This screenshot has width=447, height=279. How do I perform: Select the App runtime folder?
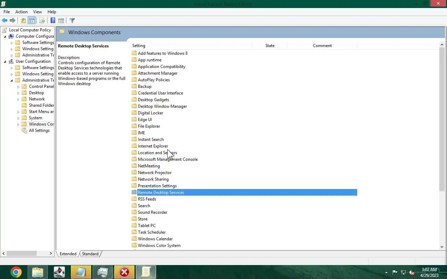149,60
